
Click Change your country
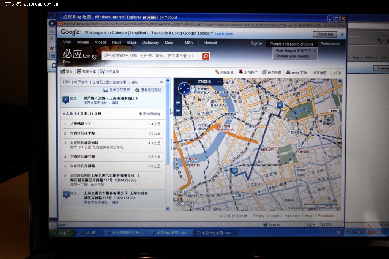pyautogui.click(x=292, y=56)
